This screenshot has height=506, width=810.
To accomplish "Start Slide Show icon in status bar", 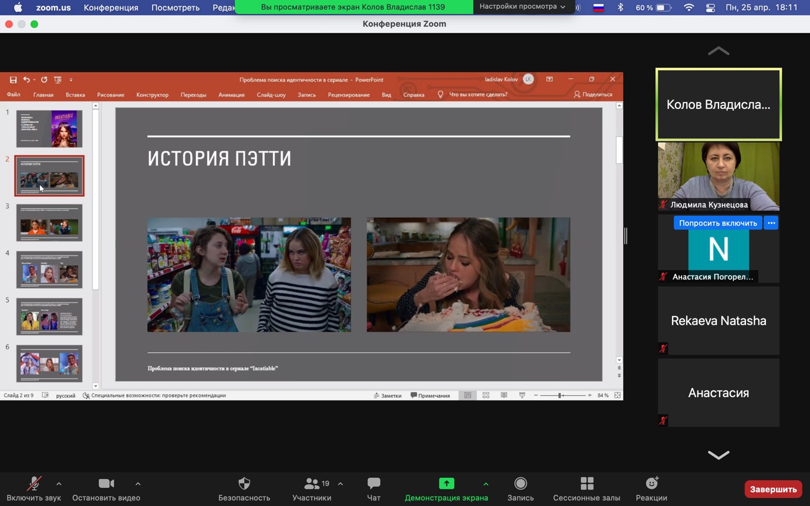I will 522,395.
